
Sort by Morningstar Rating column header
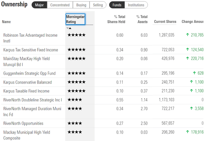click(75, 19)
